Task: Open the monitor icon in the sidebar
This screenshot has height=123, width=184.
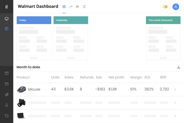Action: pos(6,19)
